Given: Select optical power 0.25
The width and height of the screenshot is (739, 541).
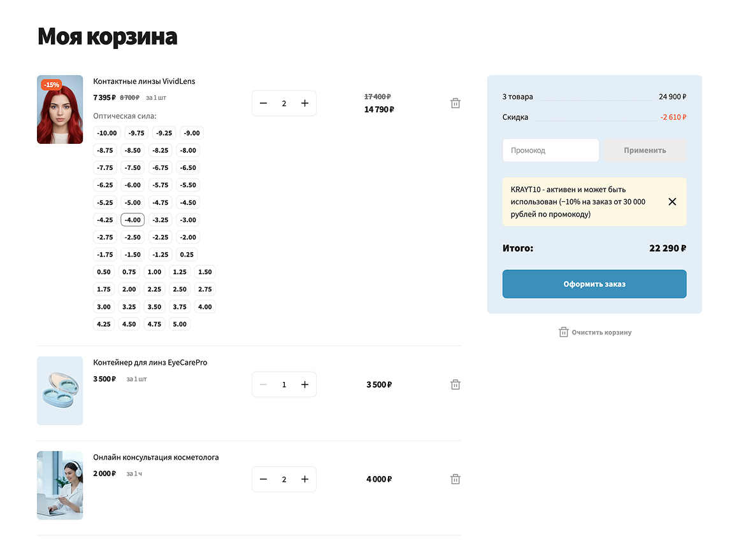Looking at the screenshot, I should coord(186,254).
